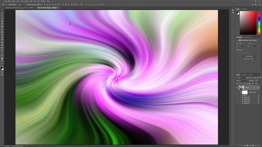Select the Photo layer thumbnail

pos(242,87)
